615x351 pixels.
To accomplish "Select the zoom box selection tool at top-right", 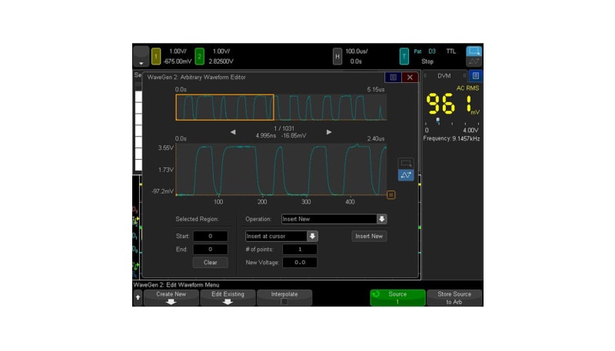I will [x=474, y=51].
